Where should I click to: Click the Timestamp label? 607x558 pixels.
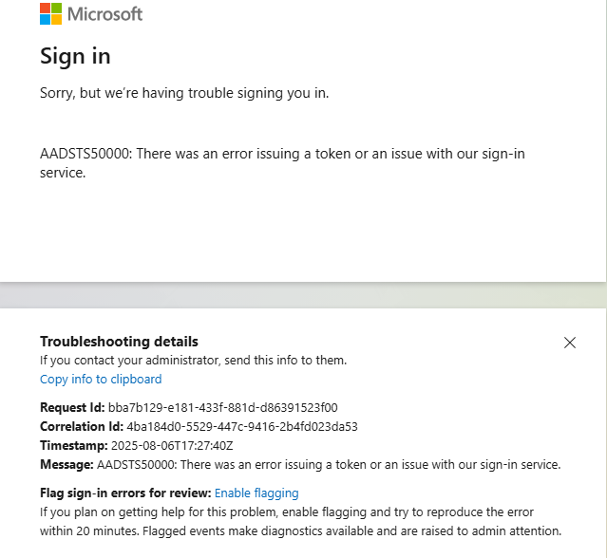(73, 445)
